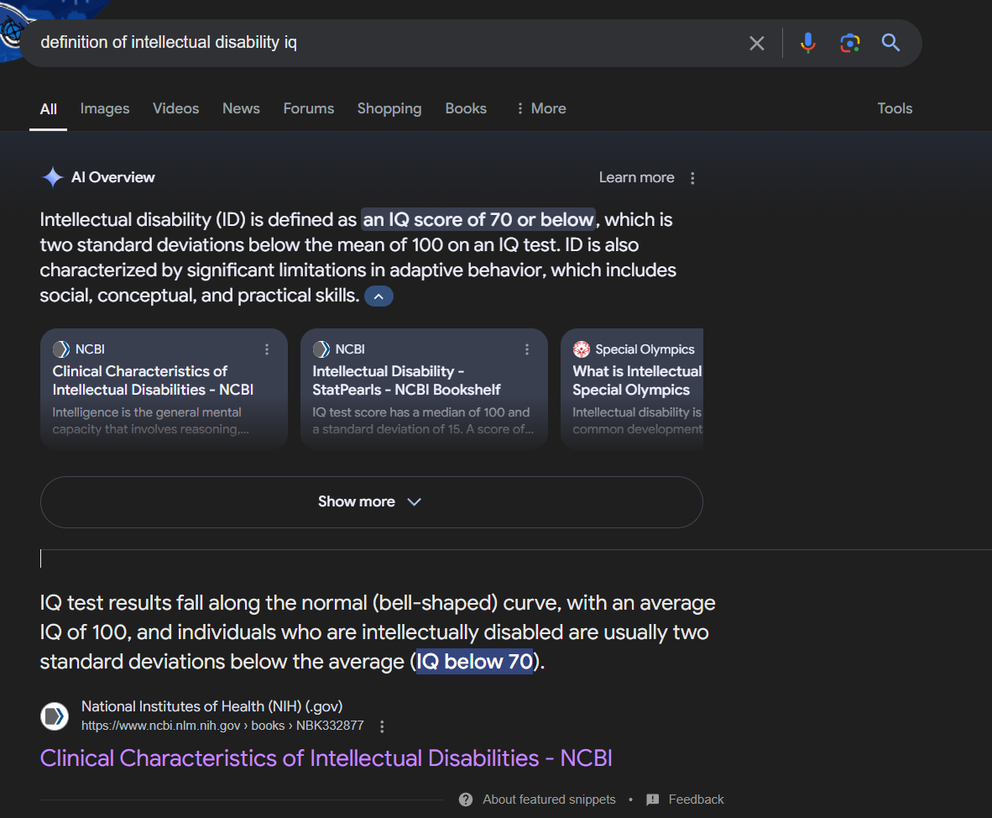Image resolution: width=992 pixels, height=818 pixels.
Task: Clear the search query with the X icon
Action: [x=757, y=43]
